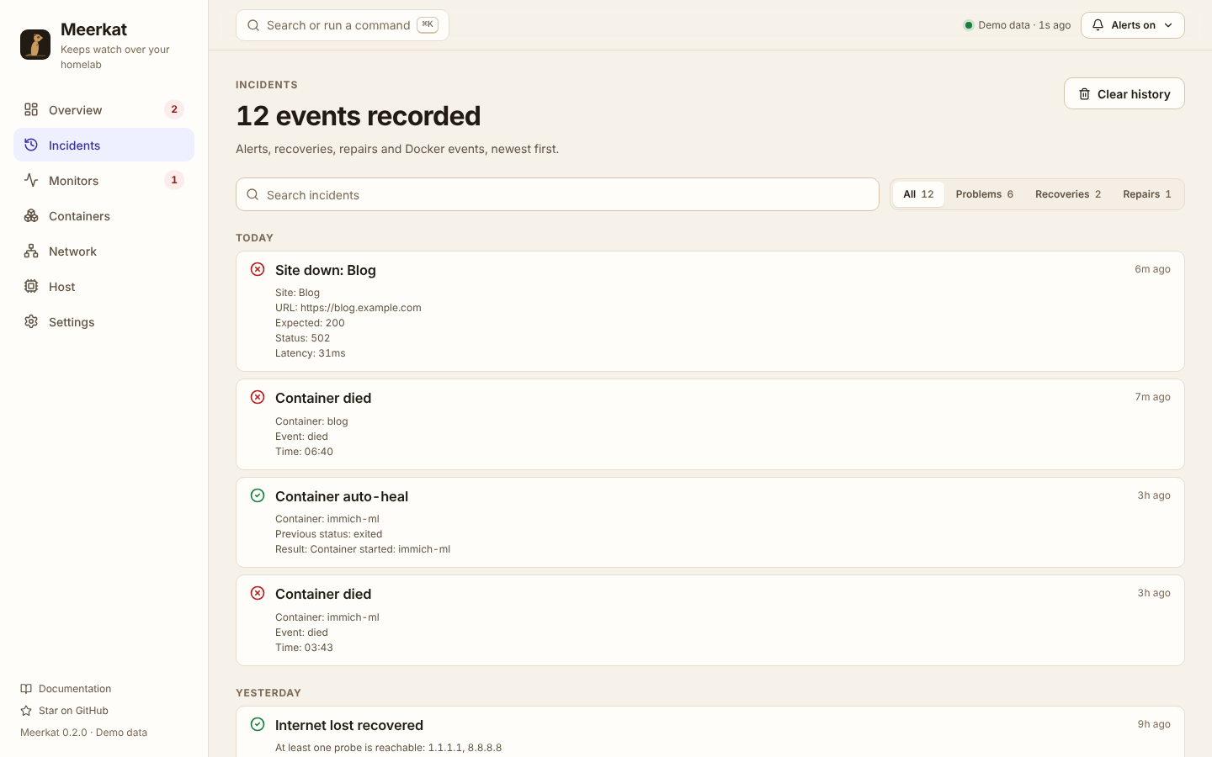This screenshot has width=1212, height=757.
Task: Click the magnifier icon in Search incidents
Action: [252, 194]
